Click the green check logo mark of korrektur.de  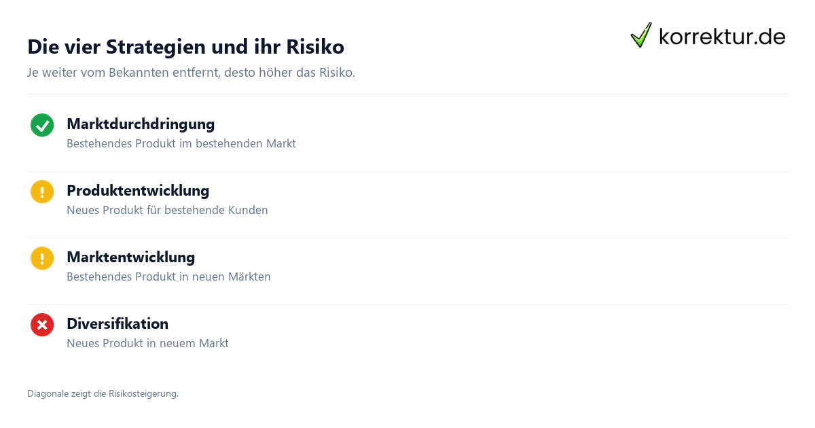point(641,35)
